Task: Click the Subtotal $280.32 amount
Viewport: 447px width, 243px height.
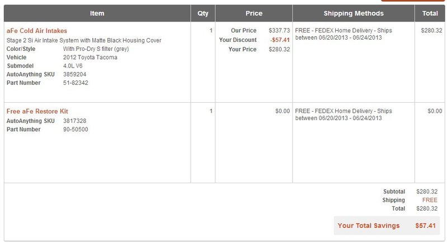Action: pos(427,192)
